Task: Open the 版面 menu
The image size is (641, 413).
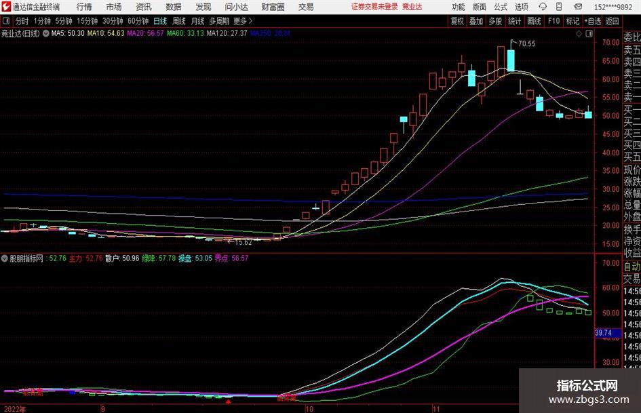Action: pos(480,7)
